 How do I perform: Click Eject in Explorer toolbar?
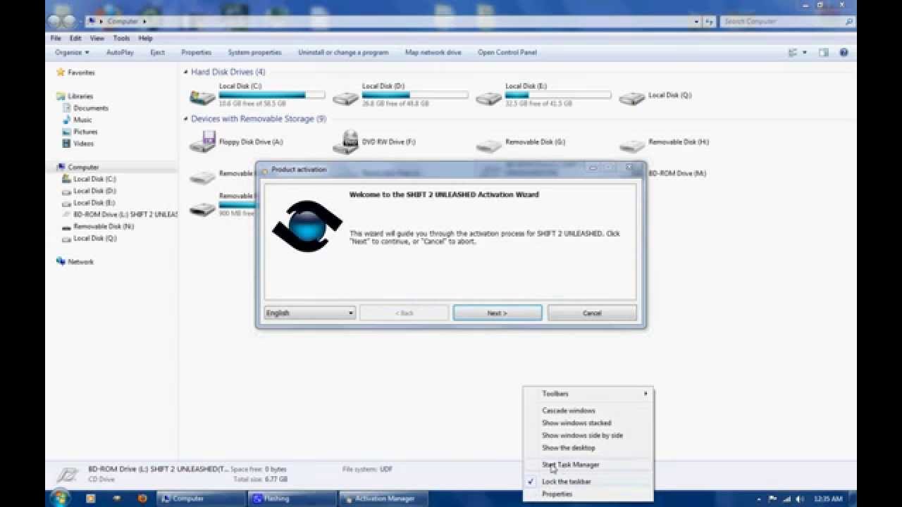[158, 52]
